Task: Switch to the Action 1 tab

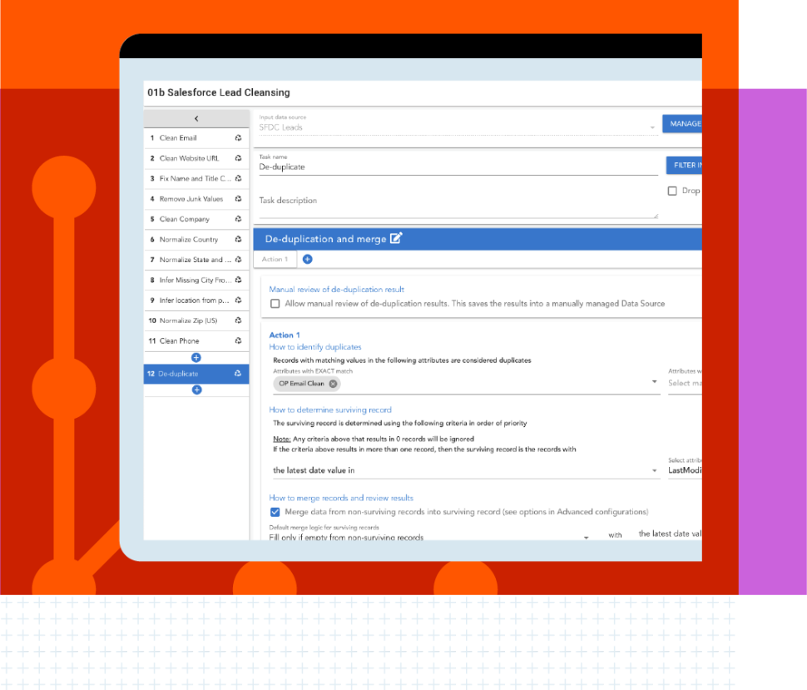Action: [x=275, y=259]
